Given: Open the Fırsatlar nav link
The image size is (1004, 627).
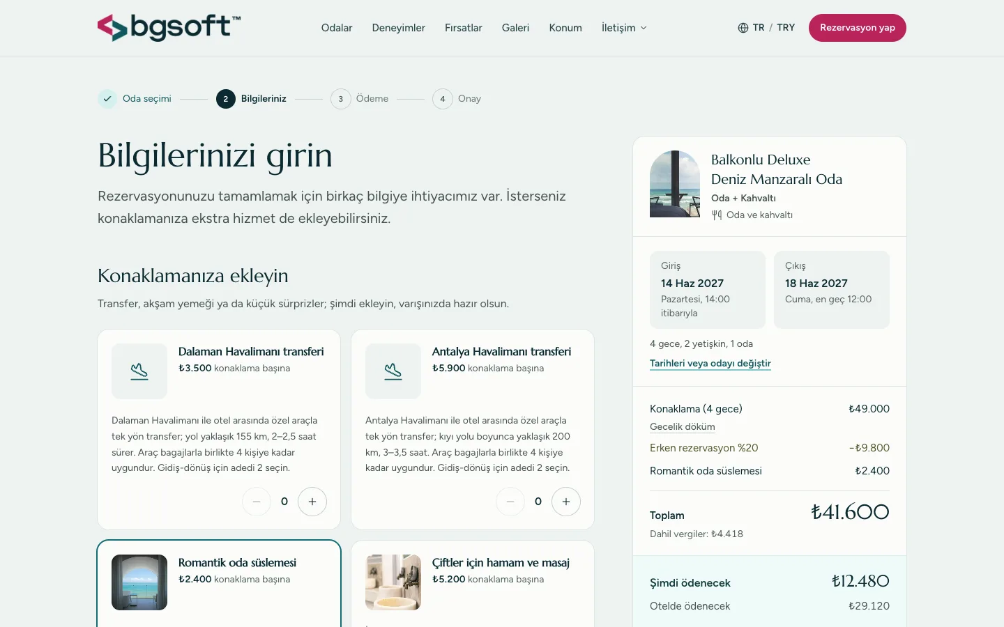Looking at the screenshot, I should [x=464, y=28].
